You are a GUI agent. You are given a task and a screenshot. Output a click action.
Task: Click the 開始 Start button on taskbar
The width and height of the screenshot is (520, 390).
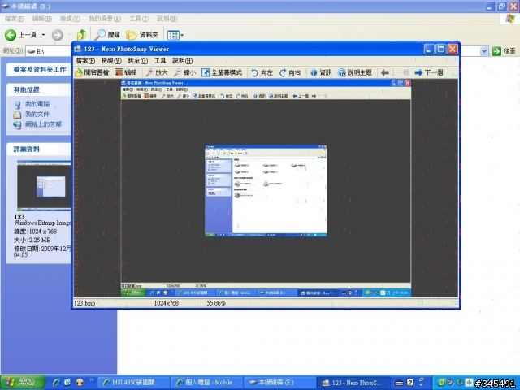click(x=23, y=383)
